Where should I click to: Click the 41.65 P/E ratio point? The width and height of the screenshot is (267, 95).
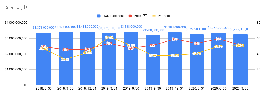click(x=87, y=53)
